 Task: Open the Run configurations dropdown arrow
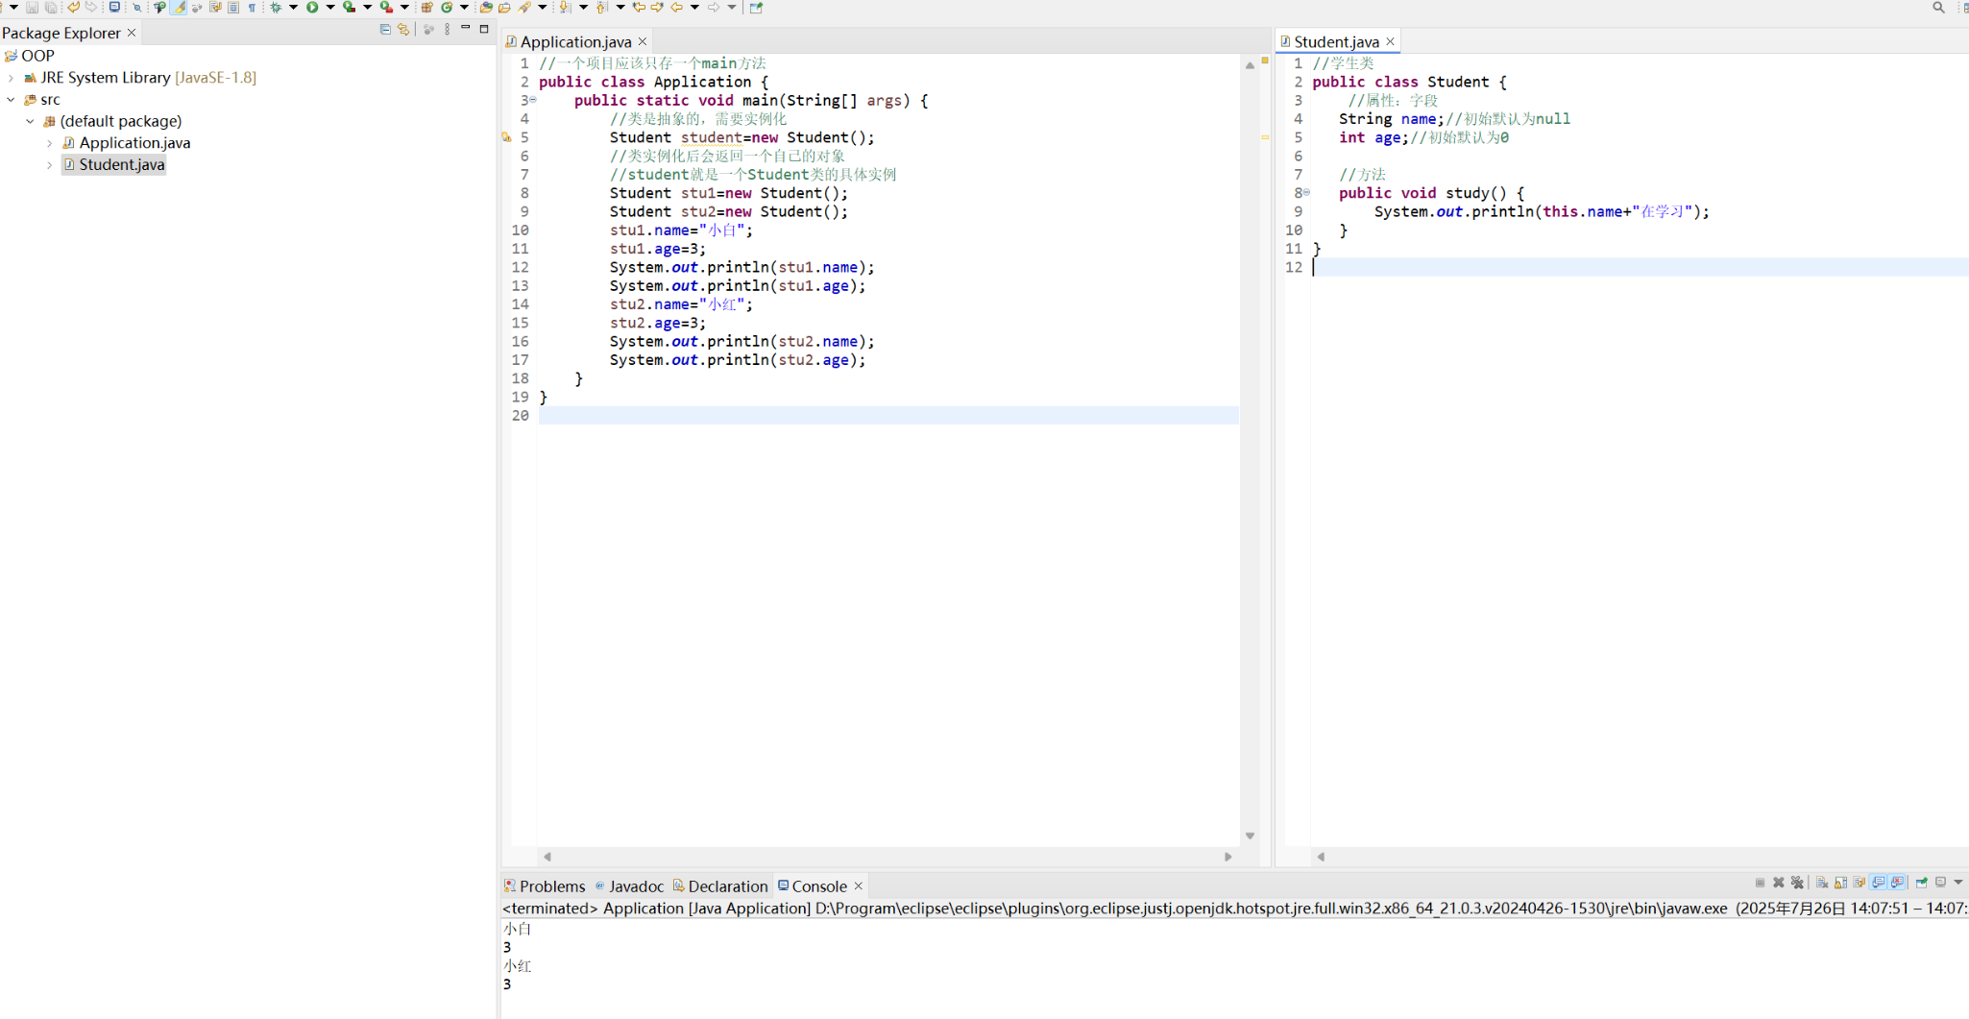point(330,7)
